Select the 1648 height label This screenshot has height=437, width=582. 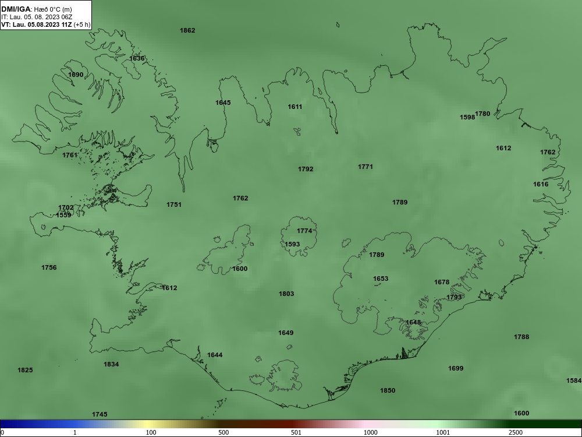pos(413,322)
